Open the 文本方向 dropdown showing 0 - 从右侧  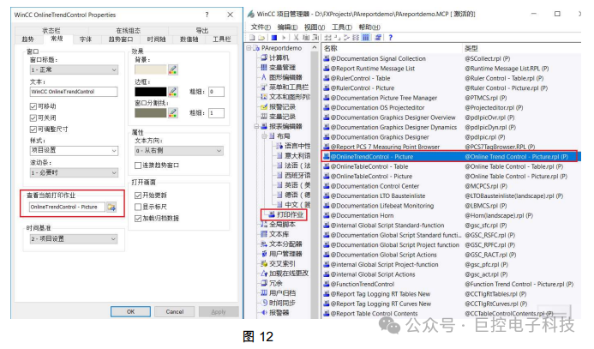pos(179,151)
